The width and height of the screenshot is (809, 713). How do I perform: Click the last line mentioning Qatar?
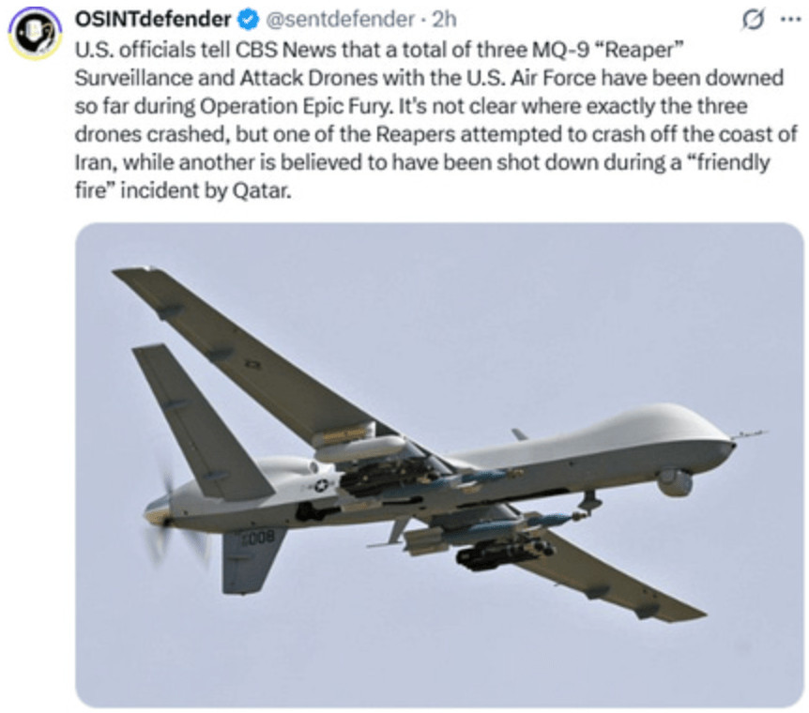pyautogui.click(x=183, y=190)
